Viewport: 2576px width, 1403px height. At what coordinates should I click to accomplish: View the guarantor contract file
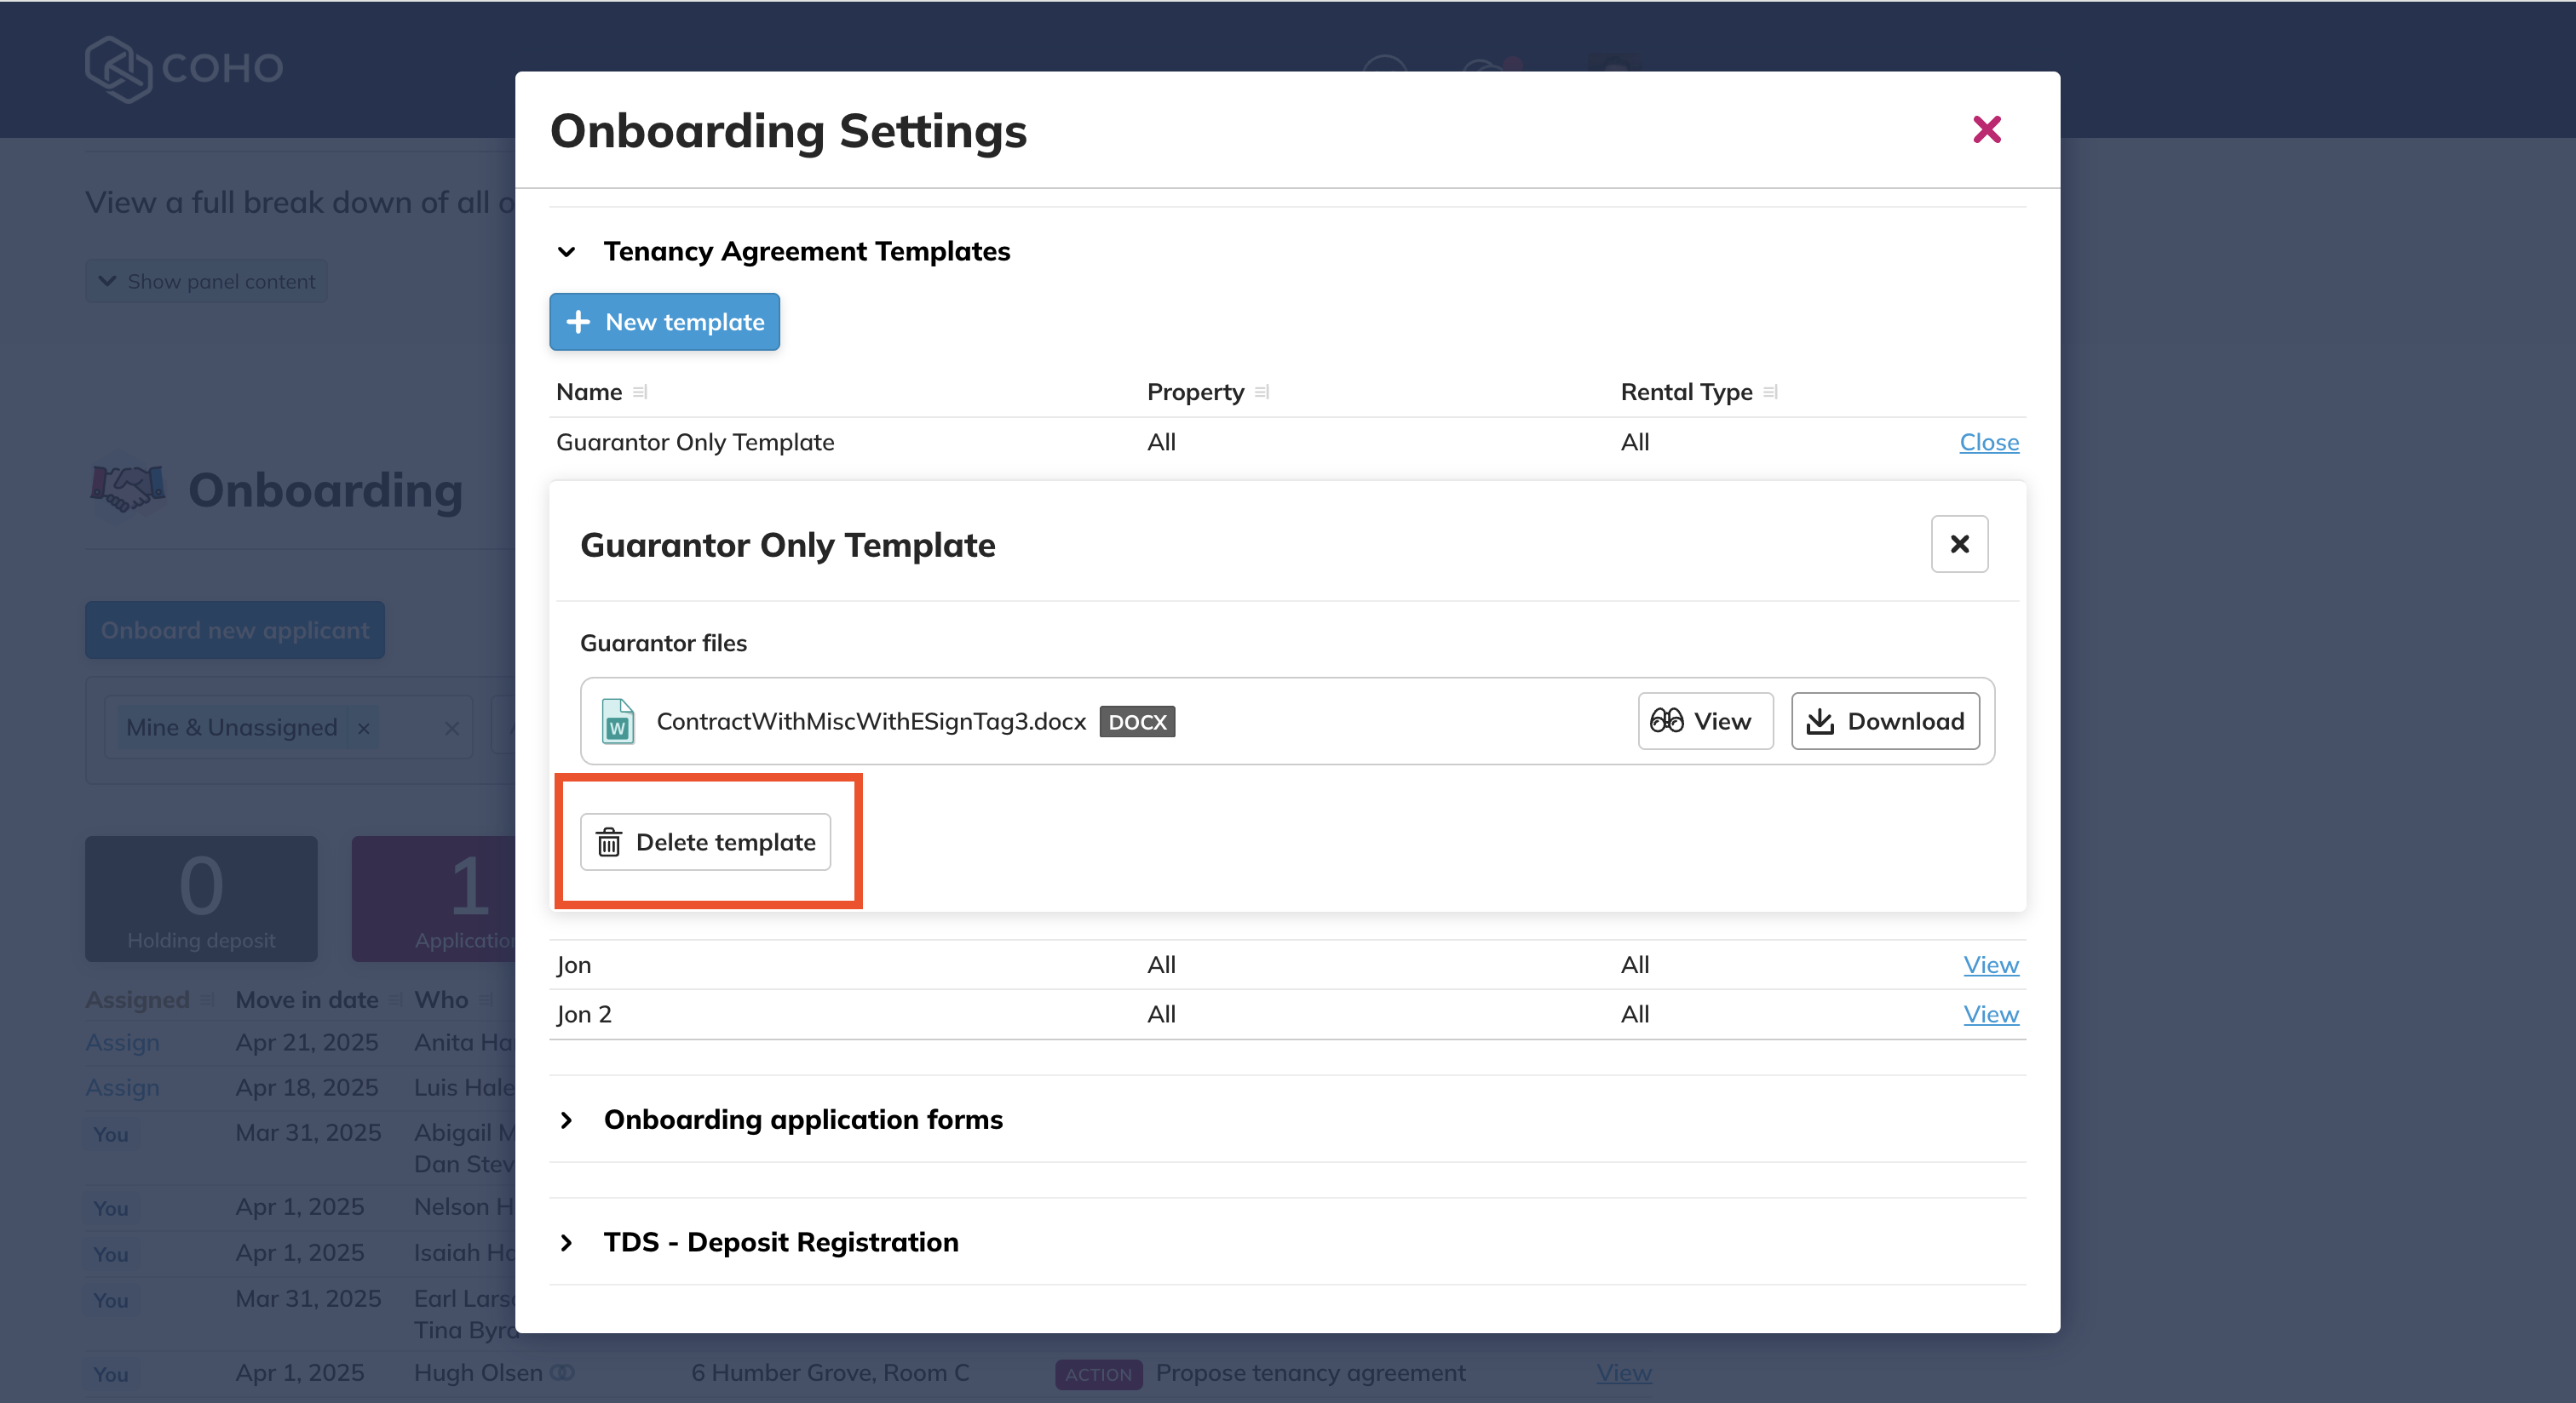point(1705,721)
